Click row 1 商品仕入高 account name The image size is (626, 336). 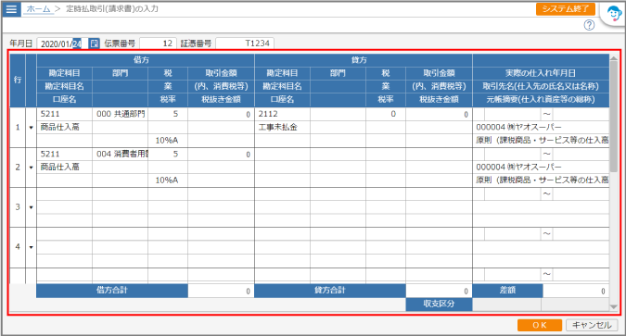tap(64, 127)
